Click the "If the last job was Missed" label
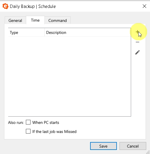The height and width of the screenshot is (154, 150). click(x=54, y=131)
